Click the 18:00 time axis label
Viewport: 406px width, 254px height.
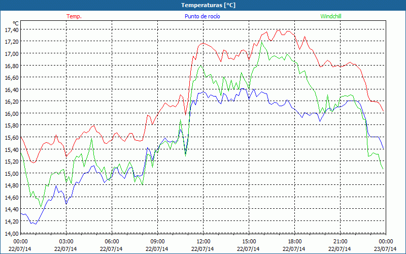click(x=295, y=242)
